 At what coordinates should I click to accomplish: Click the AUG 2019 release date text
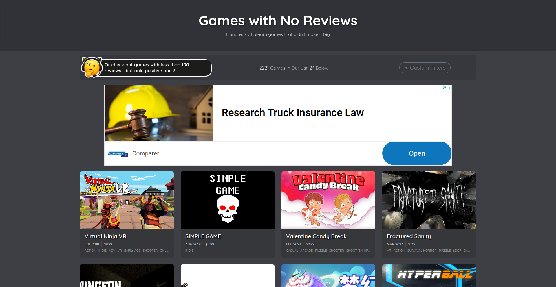(x=193, y=244)
